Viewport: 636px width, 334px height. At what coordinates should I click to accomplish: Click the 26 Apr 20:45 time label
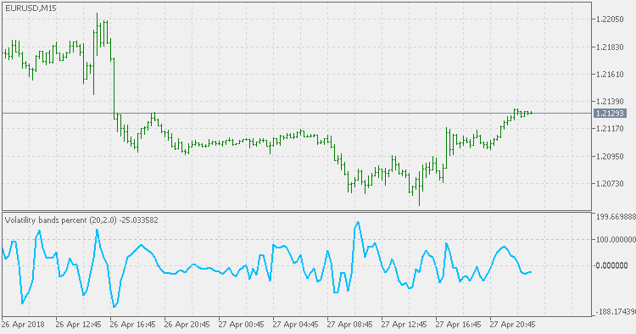pyautogui.click(x=187, y=325)
